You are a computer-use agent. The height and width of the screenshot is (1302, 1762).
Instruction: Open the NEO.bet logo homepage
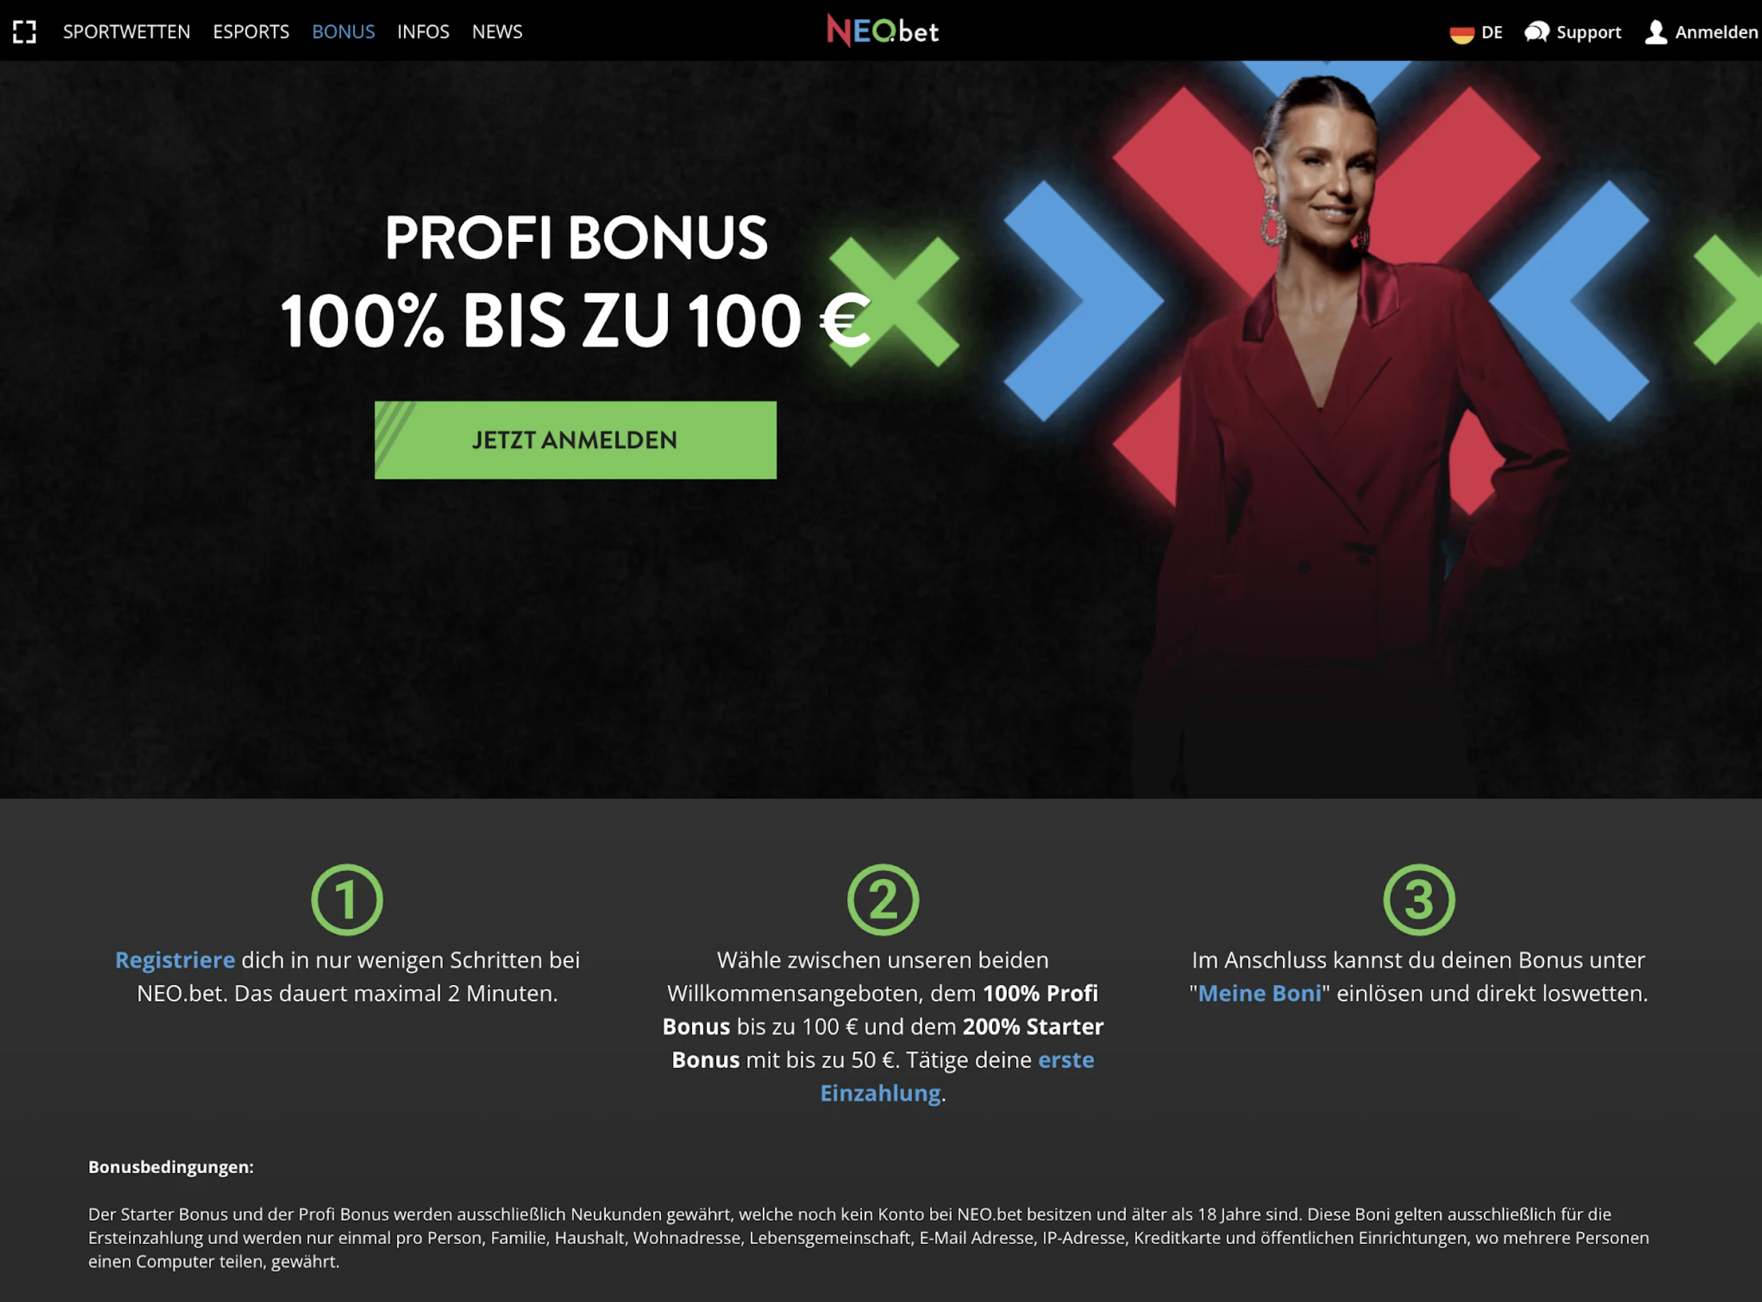coord(882,30)
